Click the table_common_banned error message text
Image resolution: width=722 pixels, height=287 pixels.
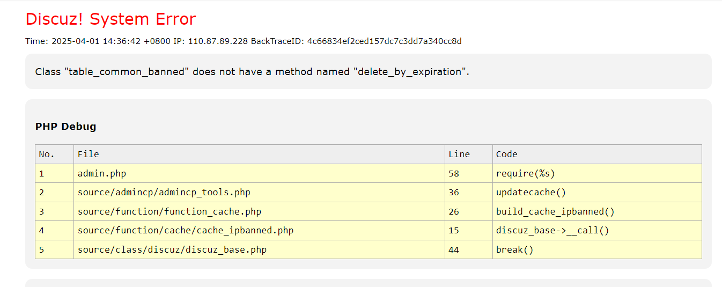[x=252, y=71]
